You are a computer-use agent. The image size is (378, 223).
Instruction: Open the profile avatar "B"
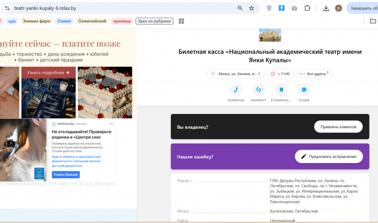click(339, 8)
